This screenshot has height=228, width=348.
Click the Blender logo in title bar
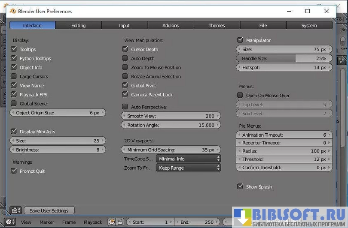tap(13, 11)
